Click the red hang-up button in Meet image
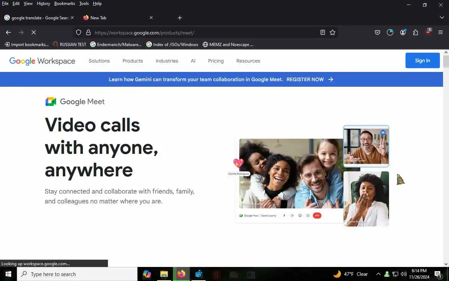Image resolution: width=449 pixels, height=281 pixels. (317, 216)
